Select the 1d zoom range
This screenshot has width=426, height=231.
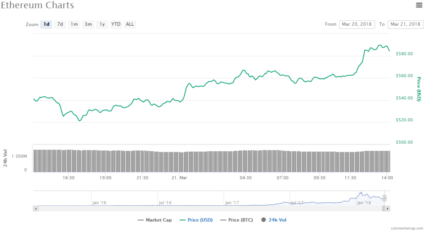click(x=47, y=25)
